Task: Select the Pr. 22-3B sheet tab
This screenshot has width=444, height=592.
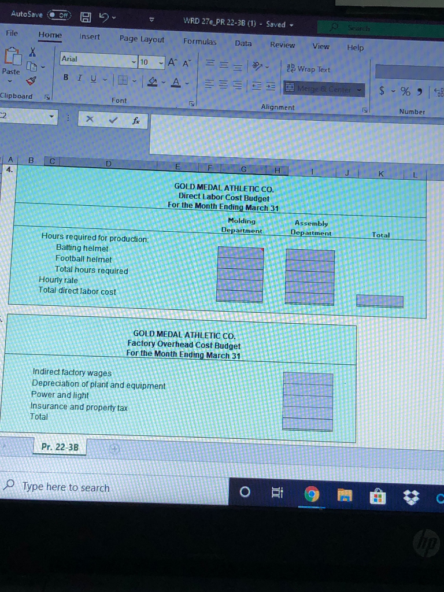Action: pos(60,447)
